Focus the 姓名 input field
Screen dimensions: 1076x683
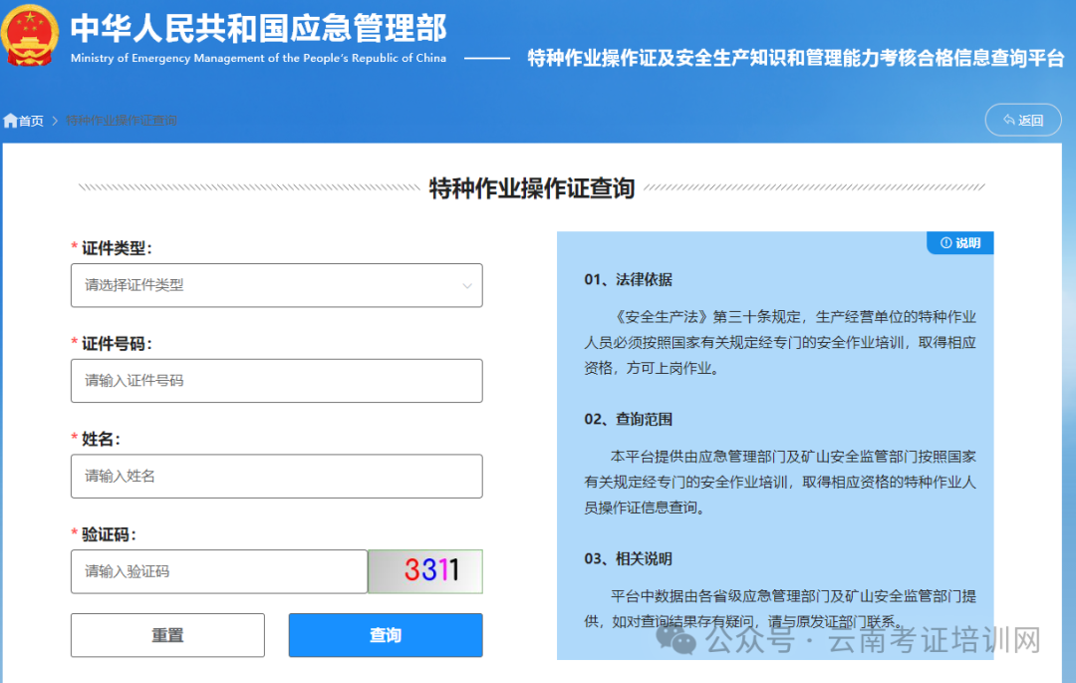click(x=277, y=476)
